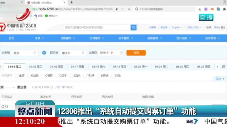Toggle the Z直达 checkbox
Screen dimensions: 227x127
71,75
